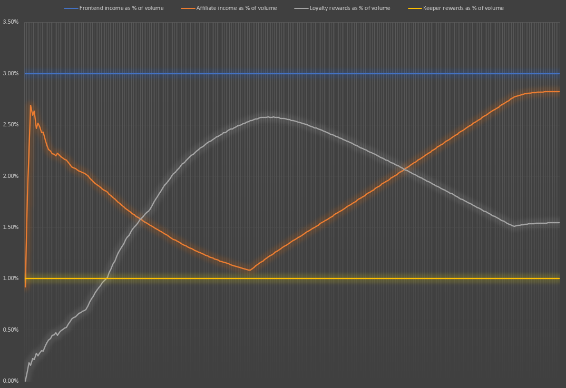The width and height of the screenshot is (566, 388).
Task: Click the orange line's lowest mid-chart dip
Action: coord(249,270)
